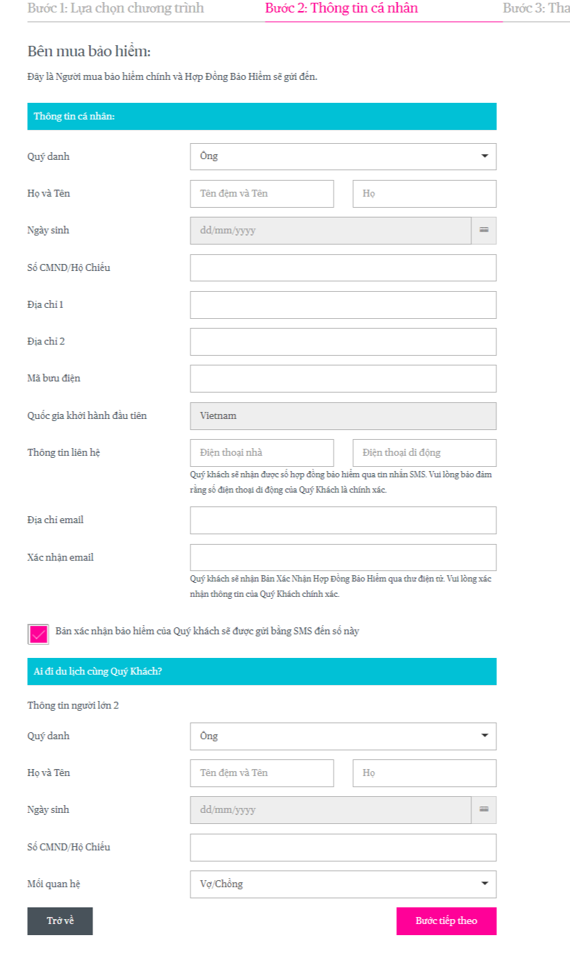Focus policyholder Tên đệm và Tên field
Image resolution: width=570 pixels, height=965 pixels.
[x=262, y=194]
